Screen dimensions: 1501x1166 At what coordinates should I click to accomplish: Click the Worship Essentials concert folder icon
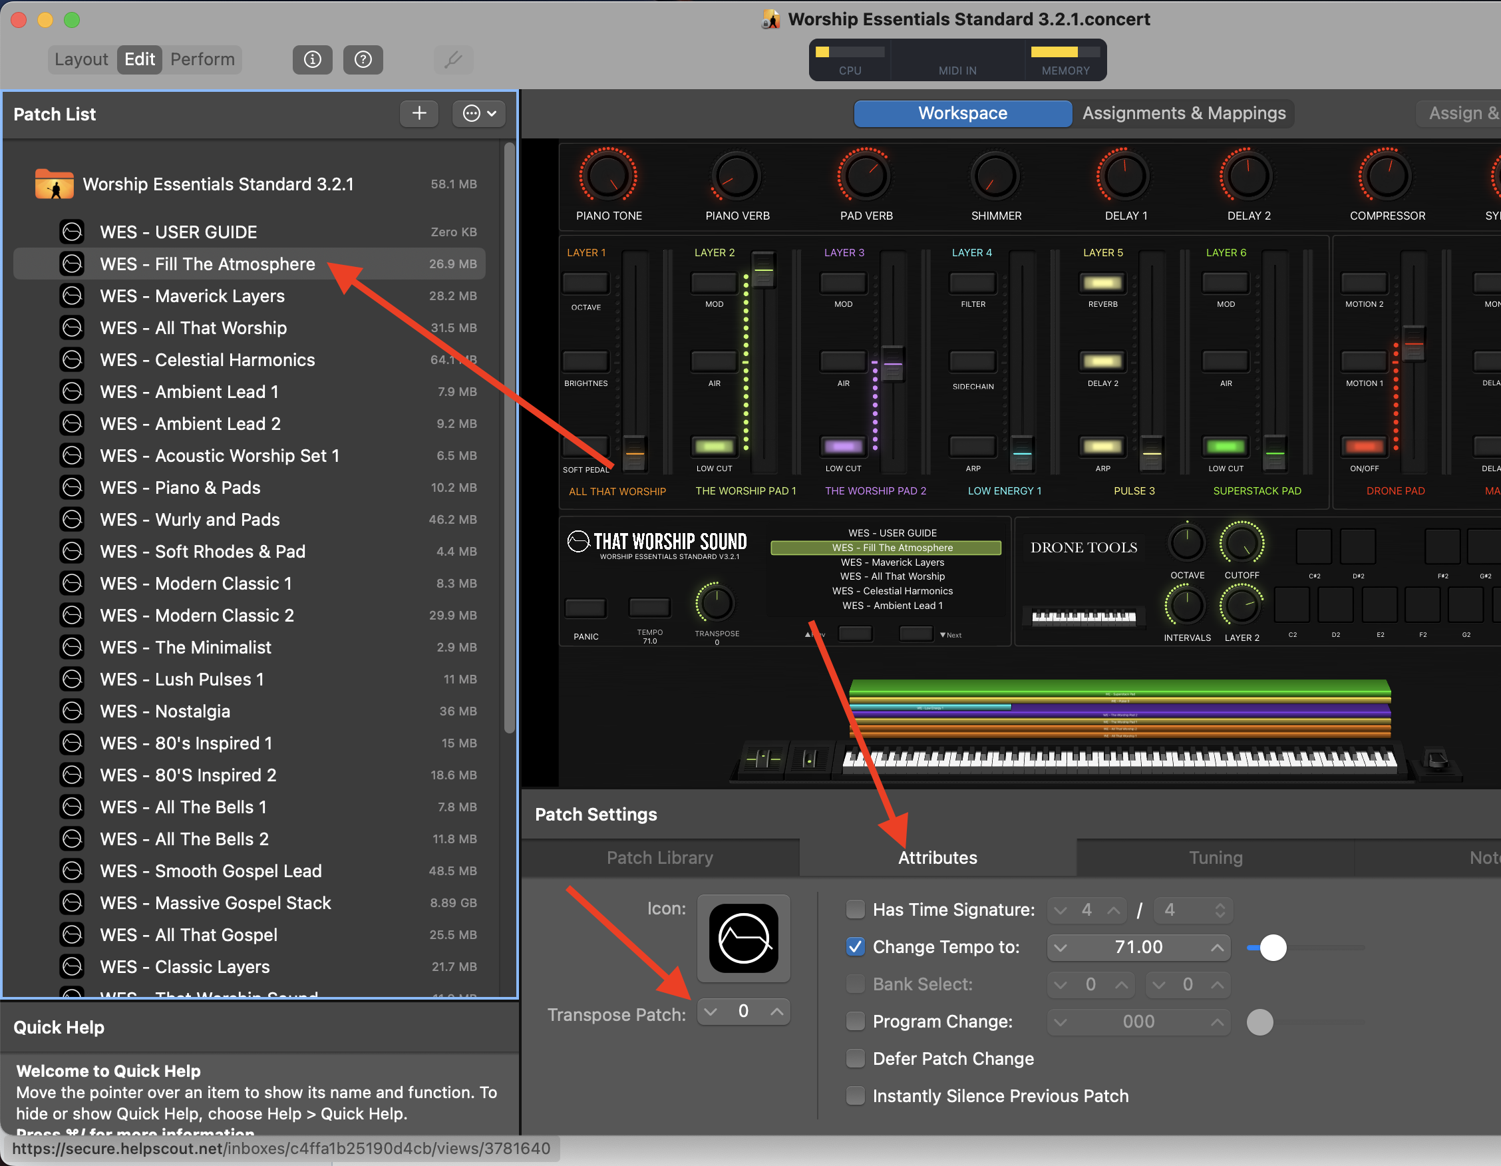point(55,184)
